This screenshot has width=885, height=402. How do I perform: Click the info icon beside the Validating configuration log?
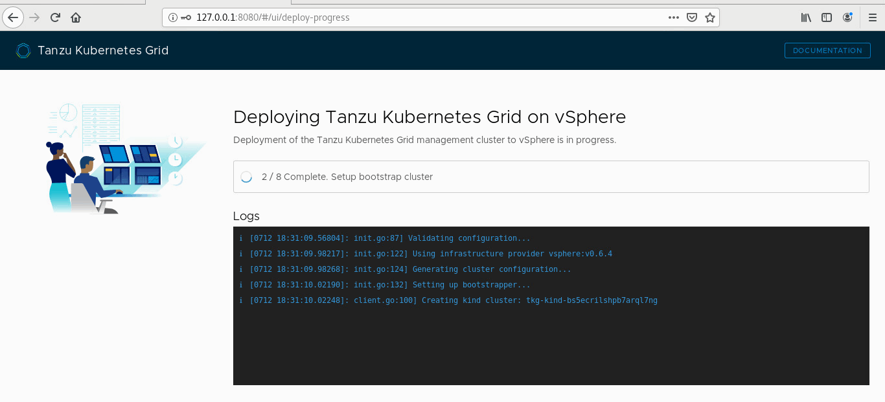click(x=240, y=238)
